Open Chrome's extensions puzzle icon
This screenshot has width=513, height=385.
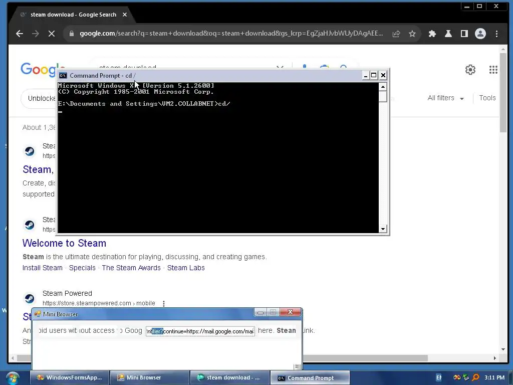tap(432, 34)
